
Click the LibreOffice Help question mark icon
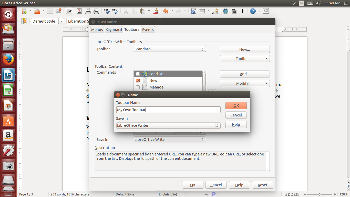253,11
